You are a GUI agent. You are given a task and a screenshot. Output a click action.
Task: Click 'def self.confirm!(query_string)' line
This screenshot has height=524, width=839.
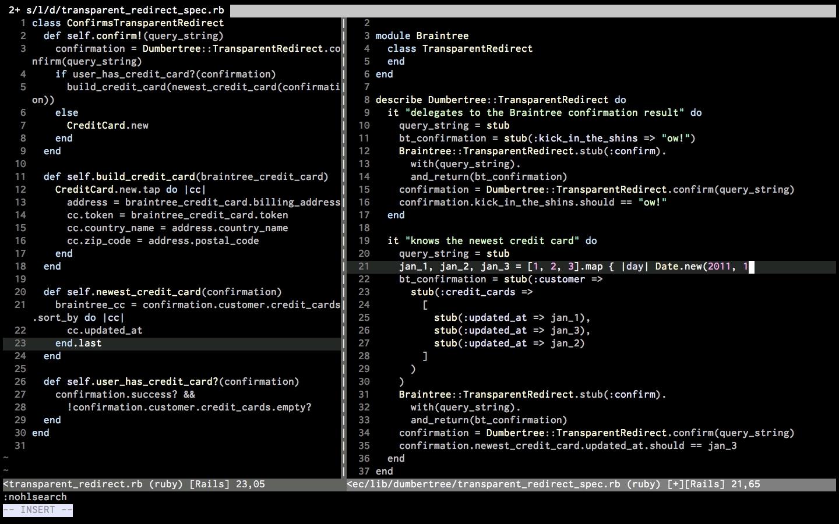134,36
